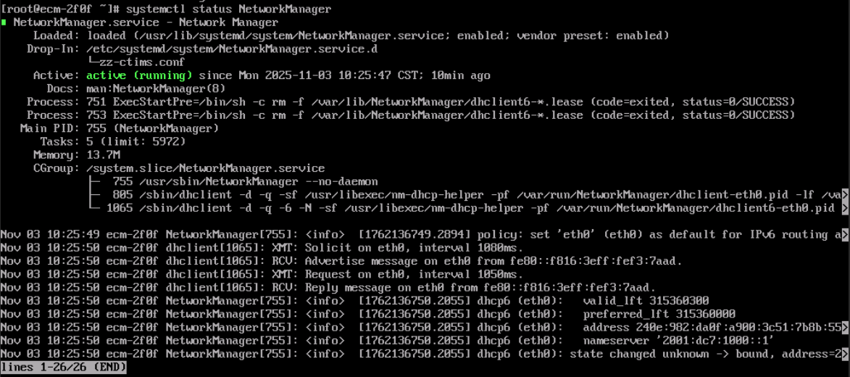
Task: Click the 'active (running)' status text
Action: tap(139, 75)
